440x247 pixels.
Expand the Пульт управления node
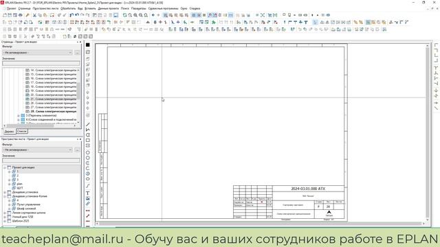[9, 204]
